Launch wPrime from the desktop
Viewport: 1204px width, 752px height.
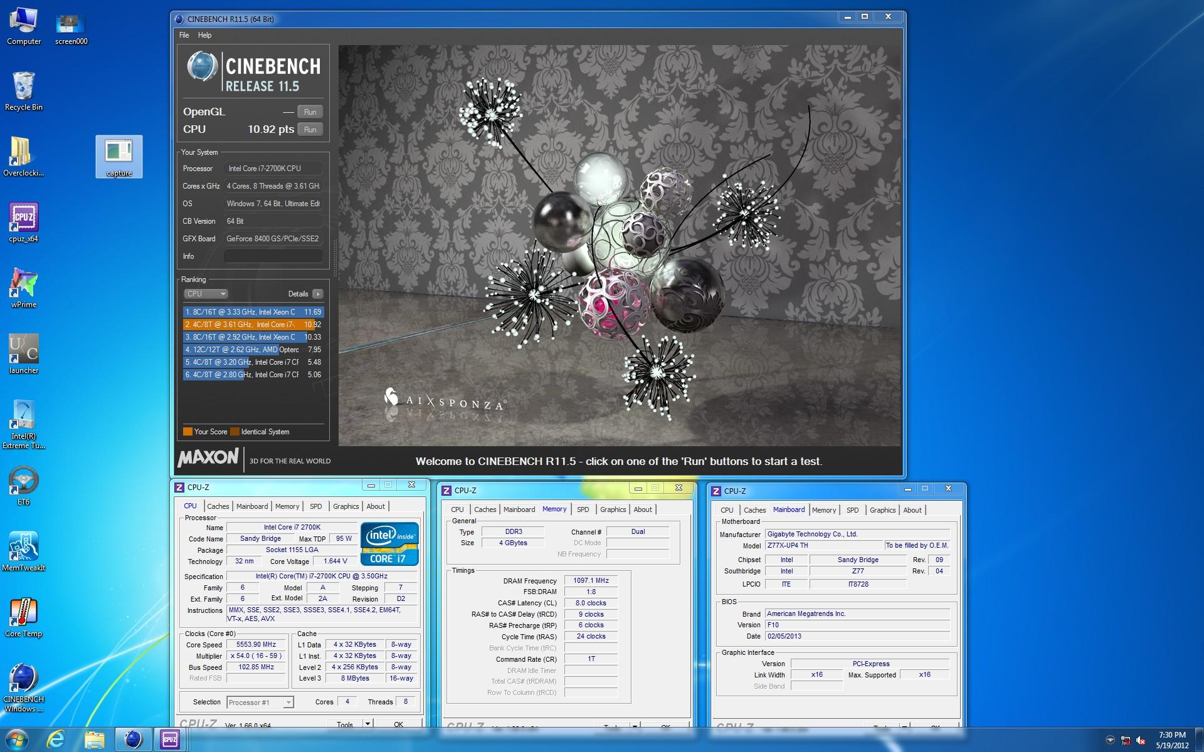pyautogui.click(x=23, y=289)
